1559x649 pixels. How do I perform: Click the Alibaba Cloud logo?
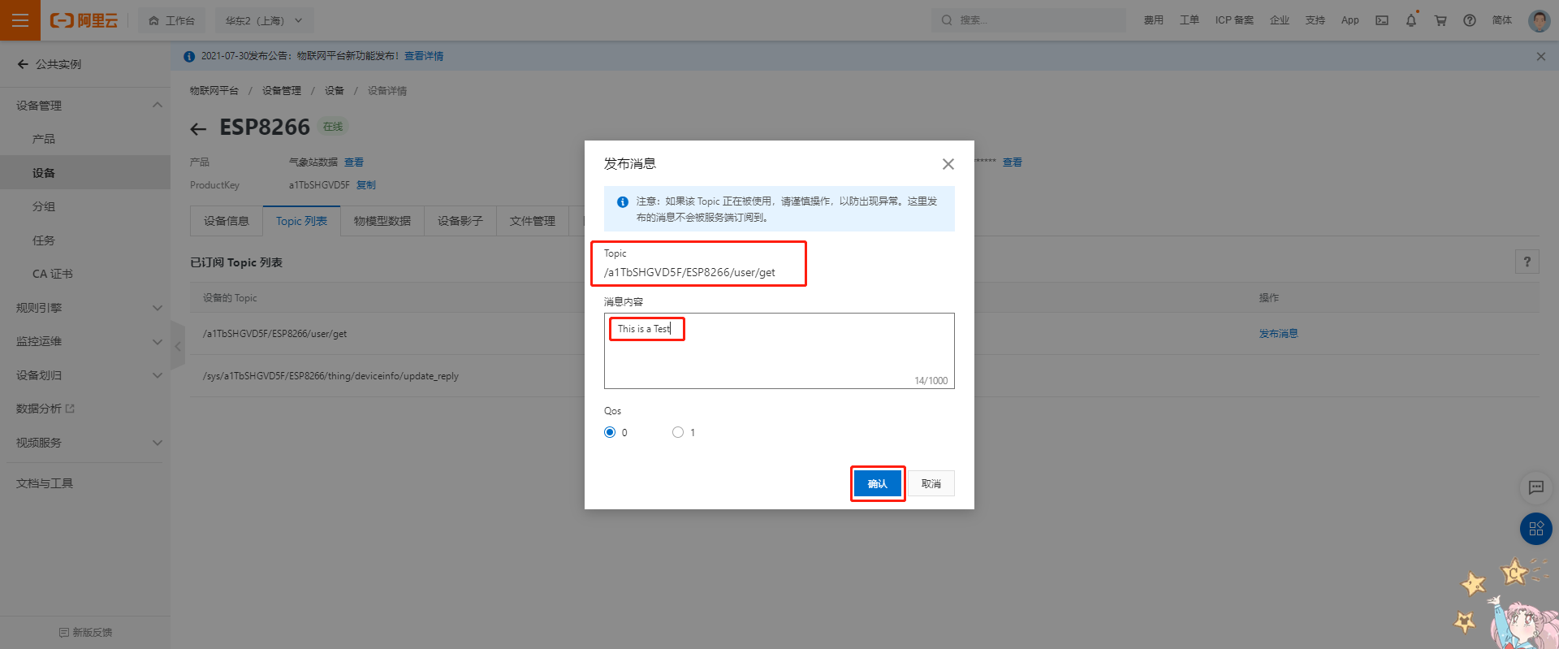pyautogui.click(x=84, y=20)
